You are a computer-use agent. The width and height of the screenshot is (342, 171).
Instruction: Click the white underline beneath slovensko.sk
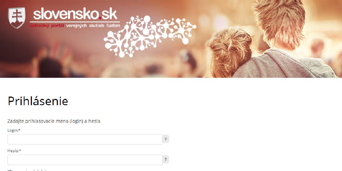point(75,22)
